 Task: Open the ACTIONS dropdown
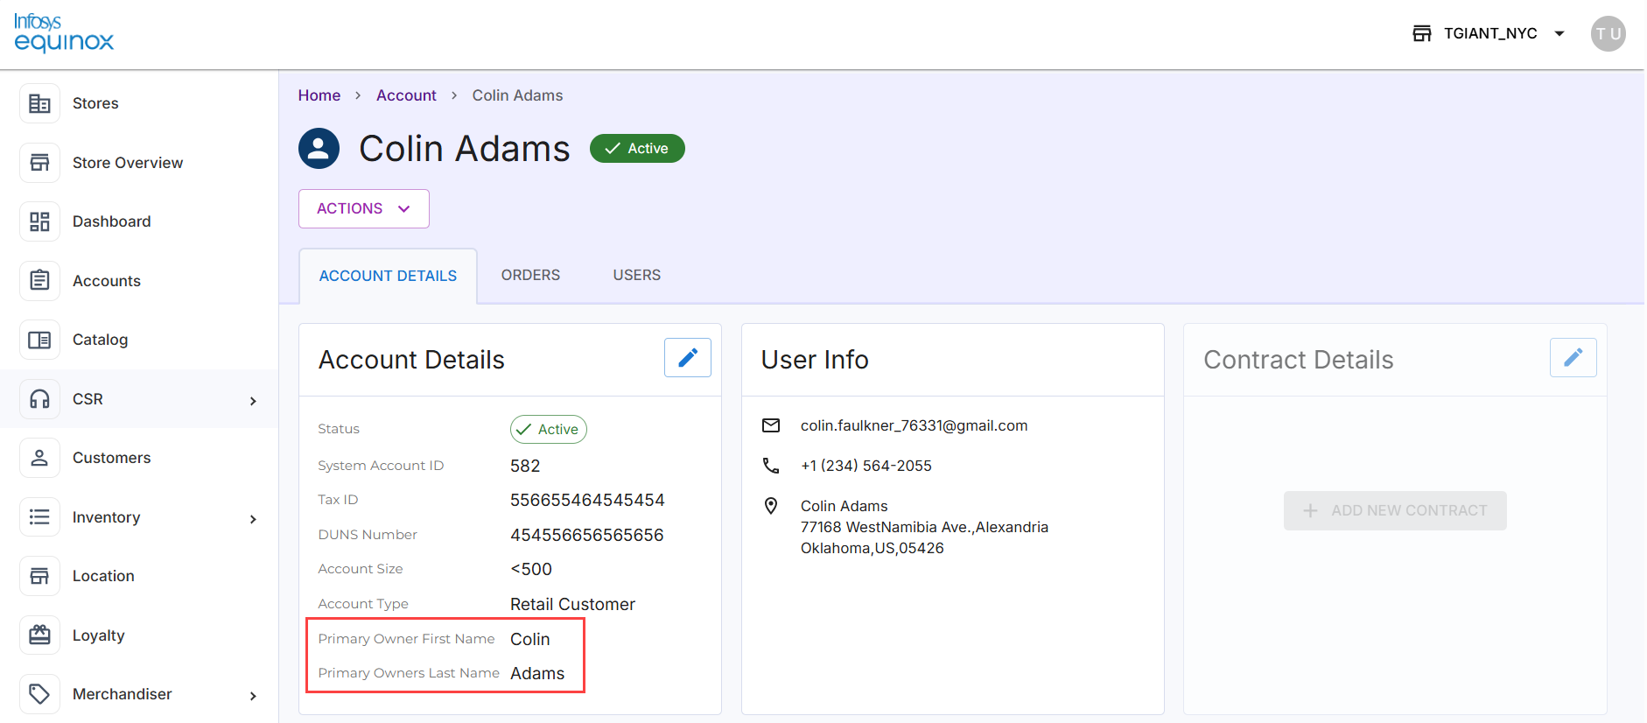pyautogui.click(x=364, y=208)
